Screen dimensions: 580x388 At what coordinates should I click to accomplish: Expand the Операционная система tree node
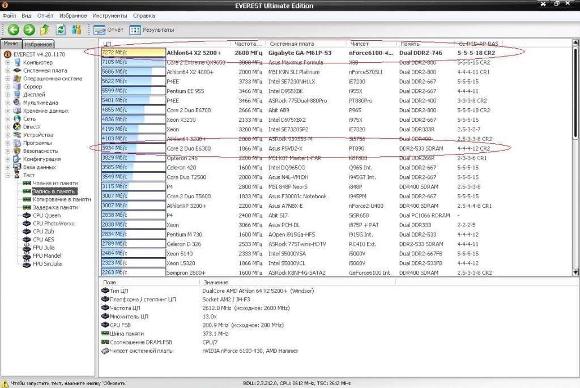(x=8, y=78)
